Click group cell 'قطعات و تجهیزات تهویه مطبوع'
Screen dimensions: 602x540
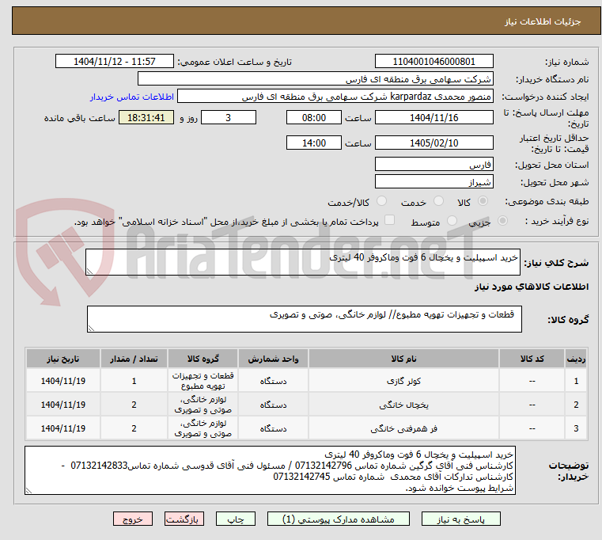pos(203,381)
